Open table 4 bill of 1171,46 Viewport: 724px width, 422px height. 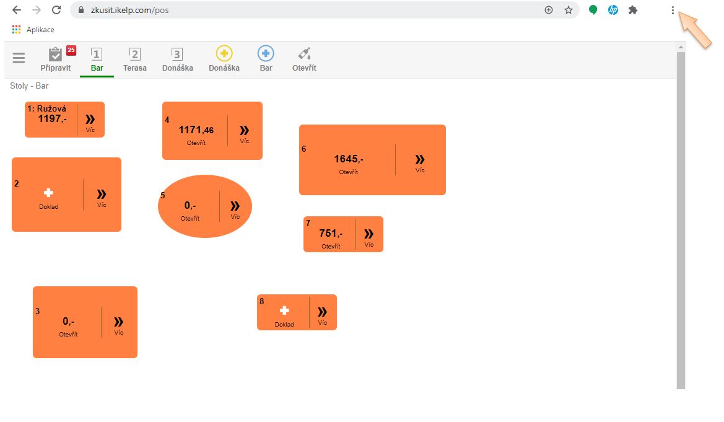click(x=196, y=133)
